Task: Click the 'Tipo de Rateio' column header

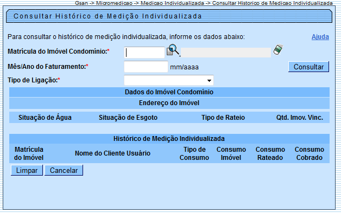Action: 223,118
